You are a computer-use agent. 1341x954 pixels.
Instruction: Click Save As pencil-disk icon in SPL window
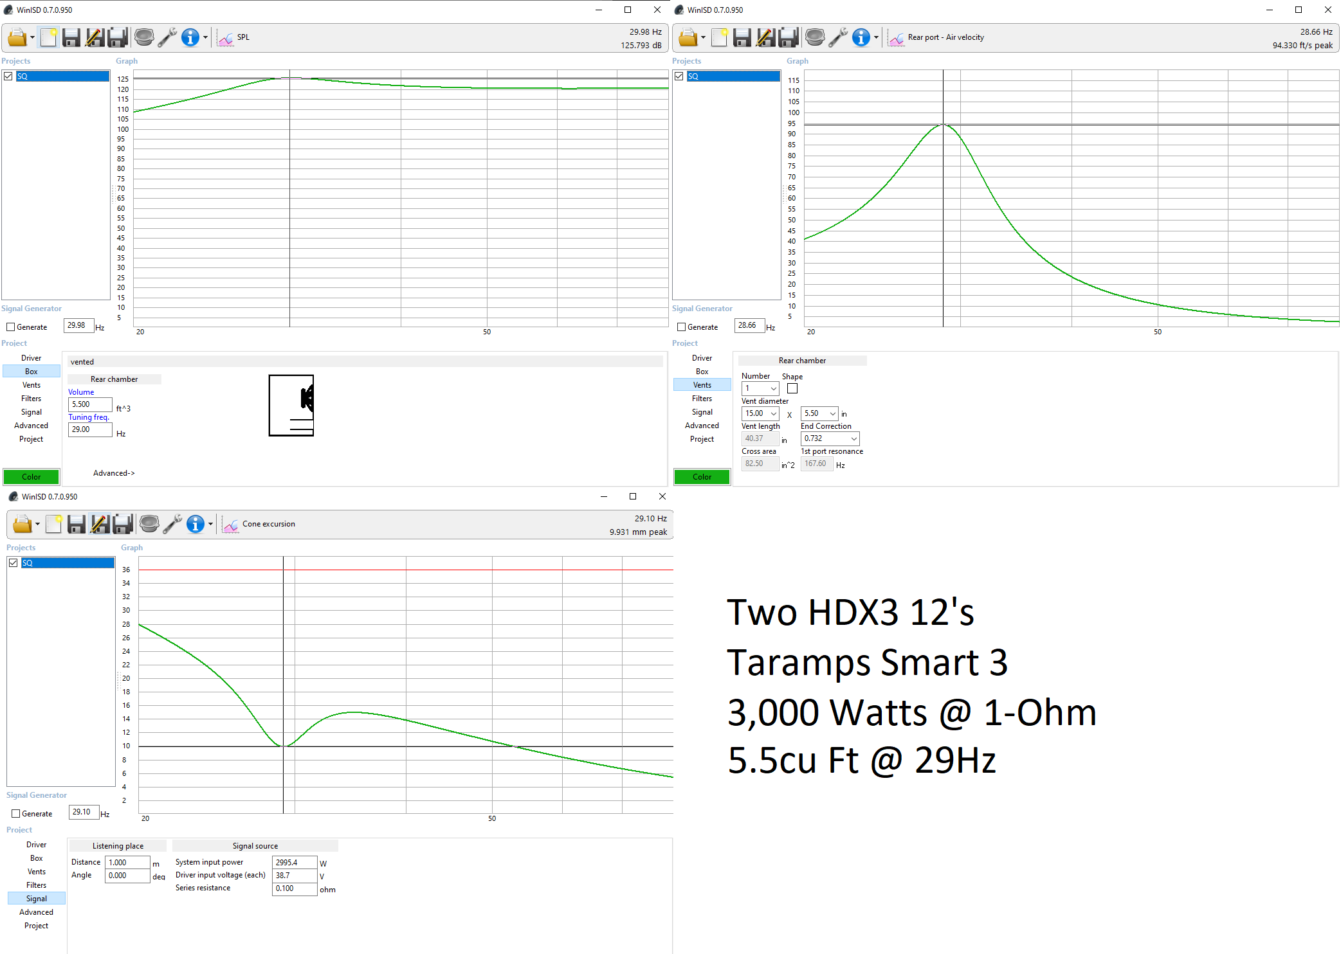(95, 37)
